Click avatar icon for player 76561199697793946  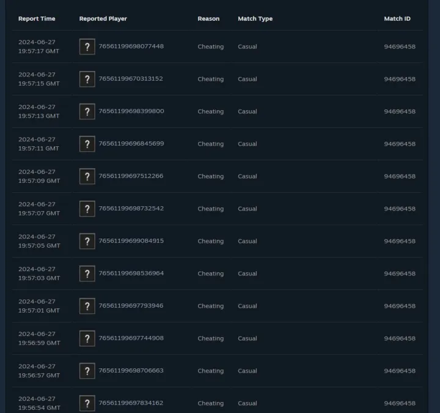click(87, 306)
